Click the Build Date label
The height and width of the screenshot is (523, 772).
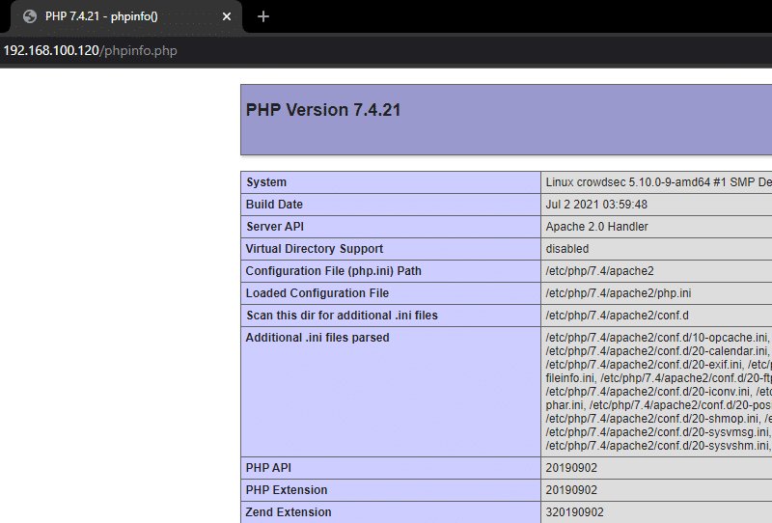(274, 205)
